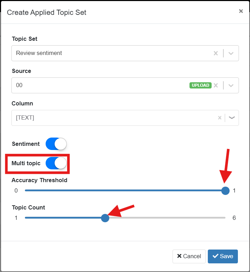Click the green UPLOAD badge in Source
The image size is (250, 272).
[200, 85]
